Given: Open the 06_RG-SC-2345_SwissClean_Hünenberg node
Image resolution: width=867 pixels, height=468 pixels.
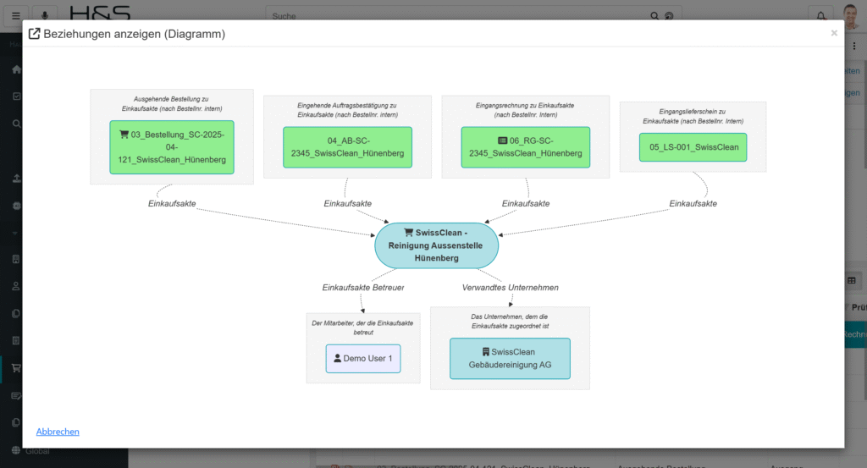Looking at the screenshot, I should tap(525, 147).
